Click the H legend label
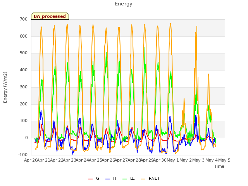 click(x=115, y=178)
